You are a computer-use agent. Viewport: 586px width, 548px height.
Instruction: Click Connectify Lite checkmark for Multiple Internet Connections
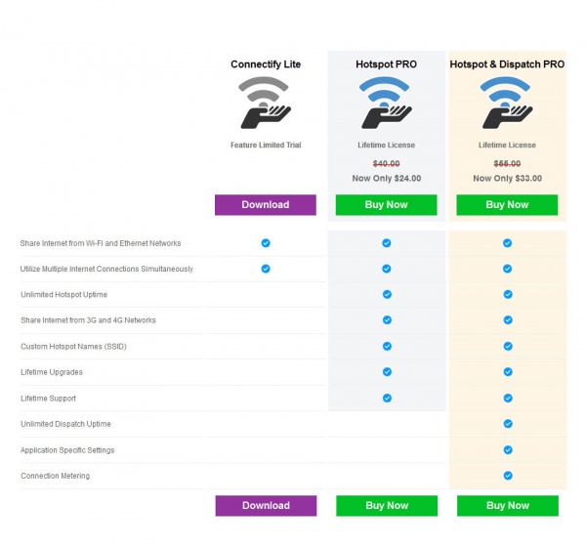(x=266, y=269)
